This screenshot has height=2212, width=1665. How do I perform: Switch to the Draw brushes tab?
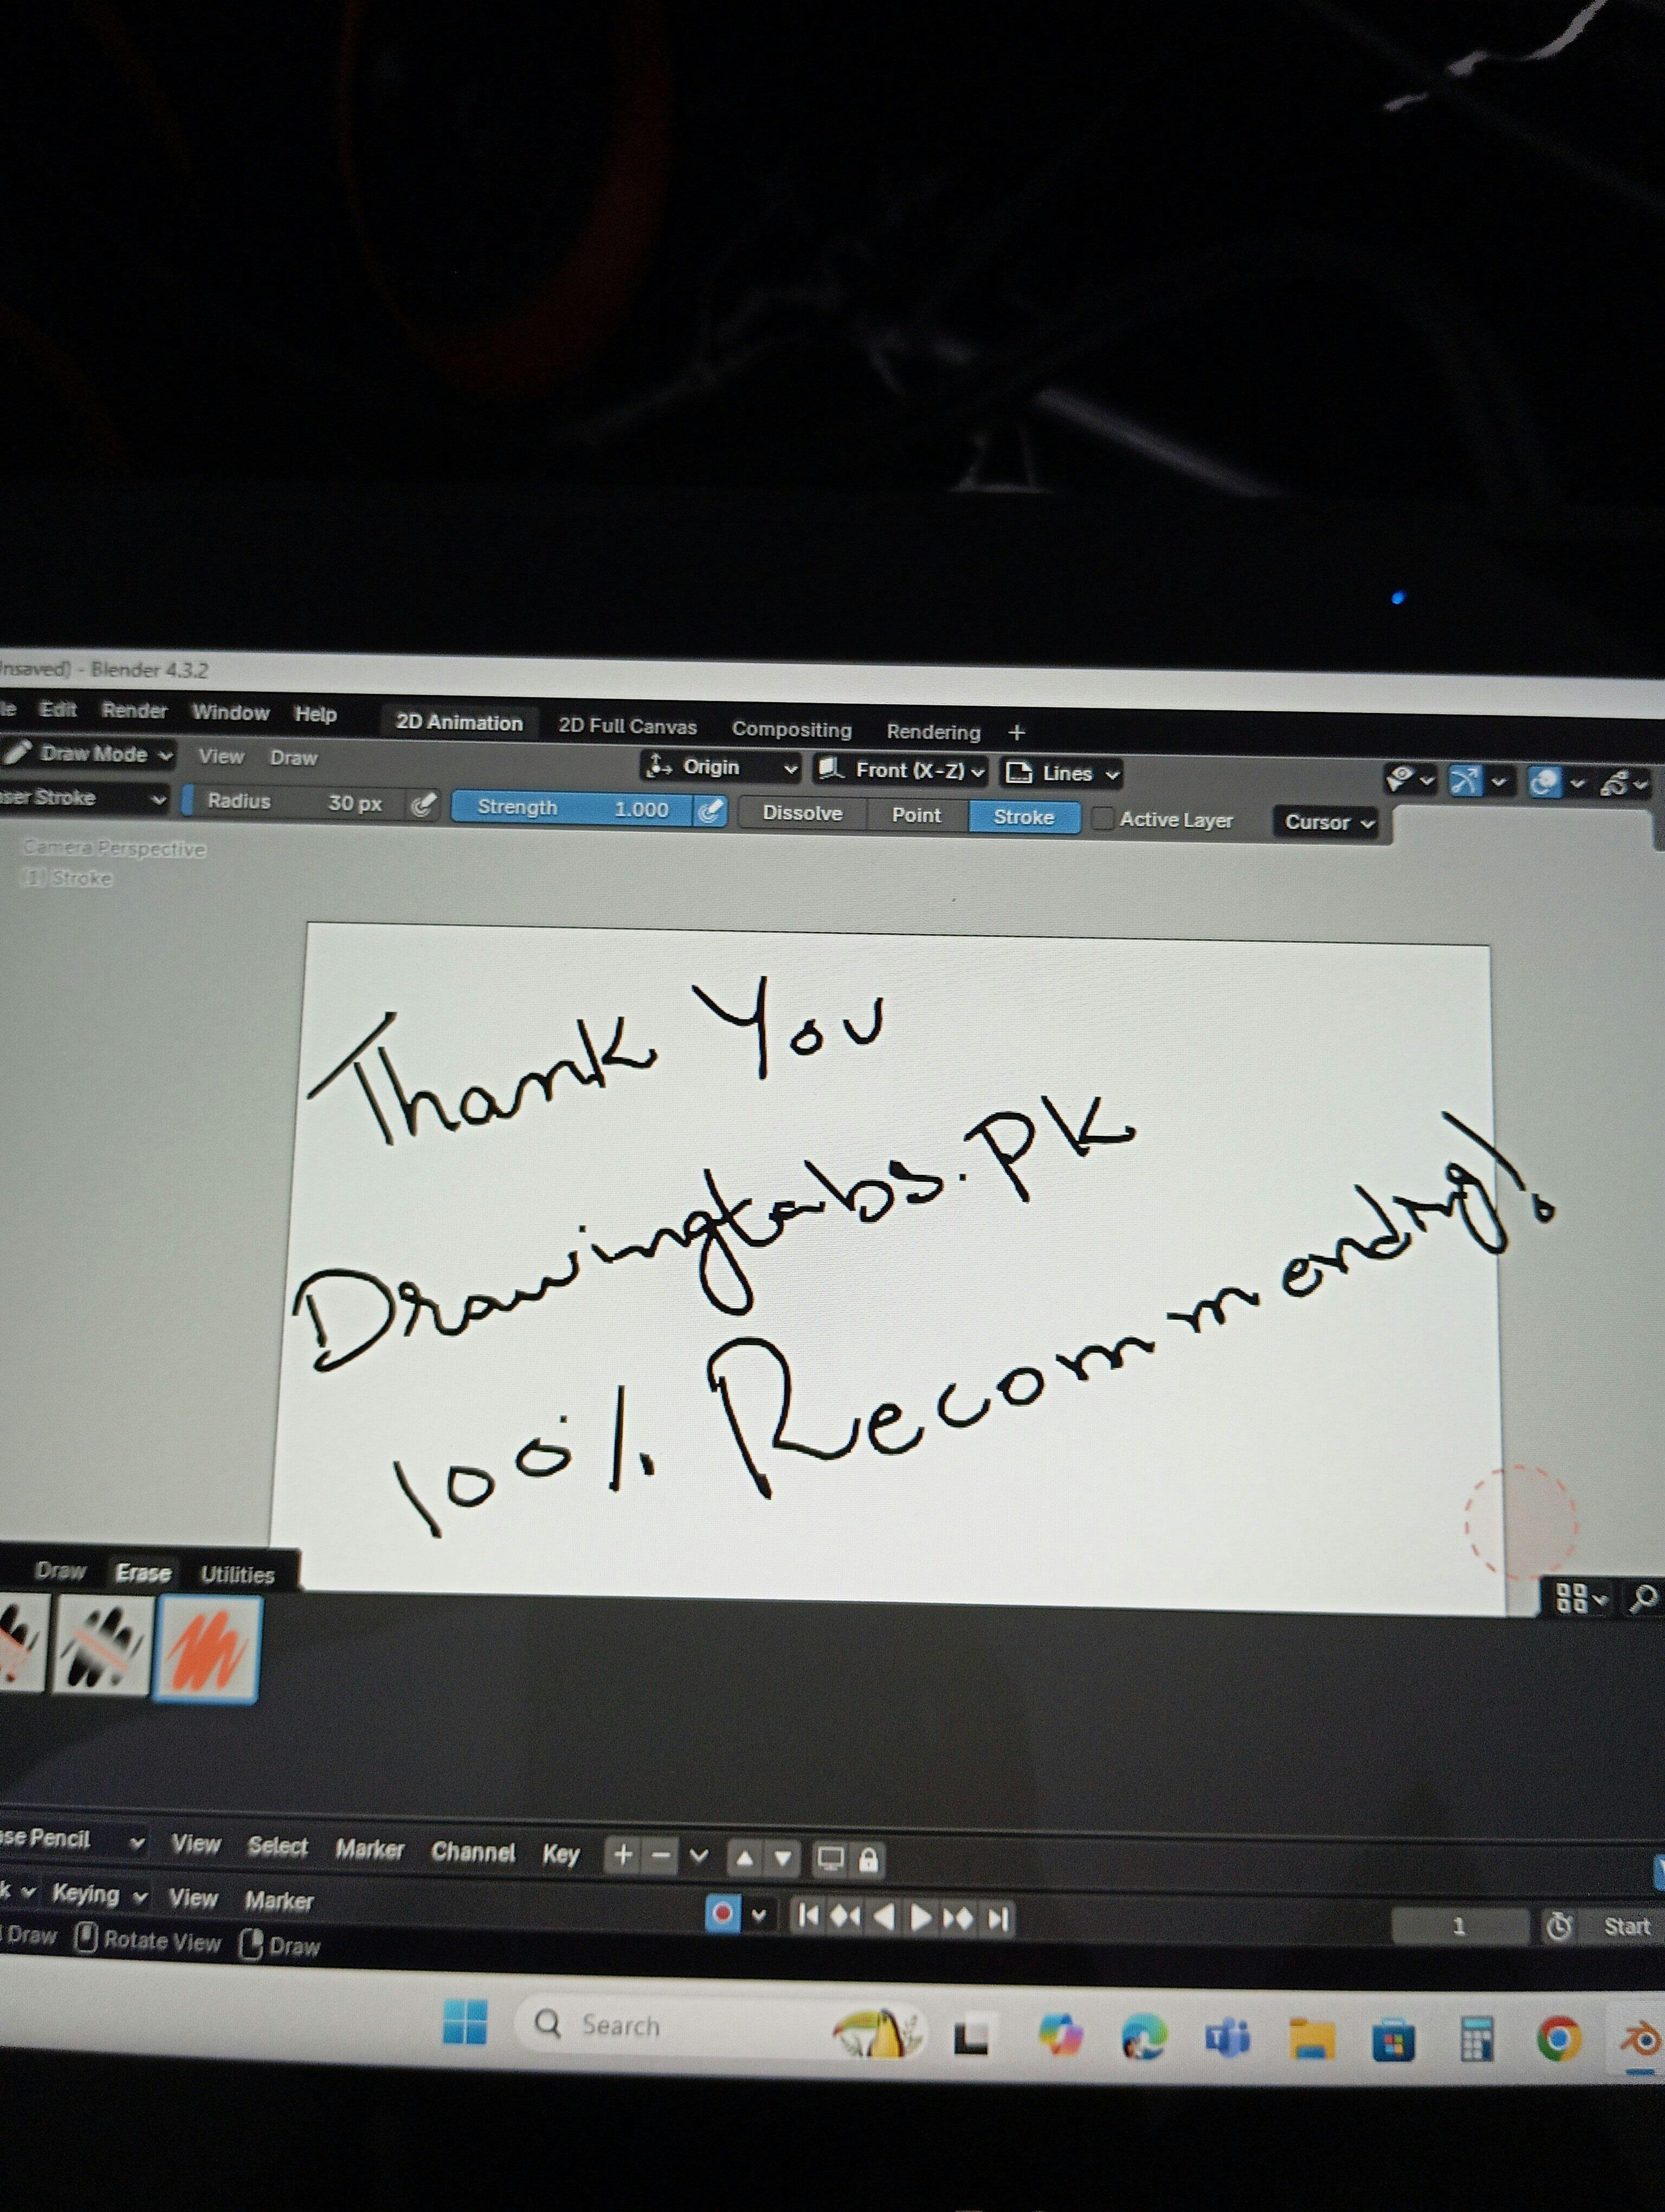click(60, 1571)
